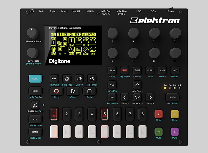Select the ALGO 1 box on display
Image resolution: width=208 pixels, height=153 pixels.
[x=72, y=40]
